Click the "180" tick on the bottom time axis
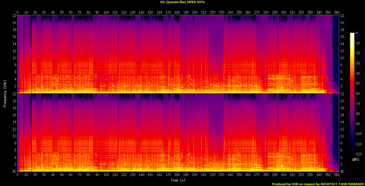365x186 pixels. point(177,175)
